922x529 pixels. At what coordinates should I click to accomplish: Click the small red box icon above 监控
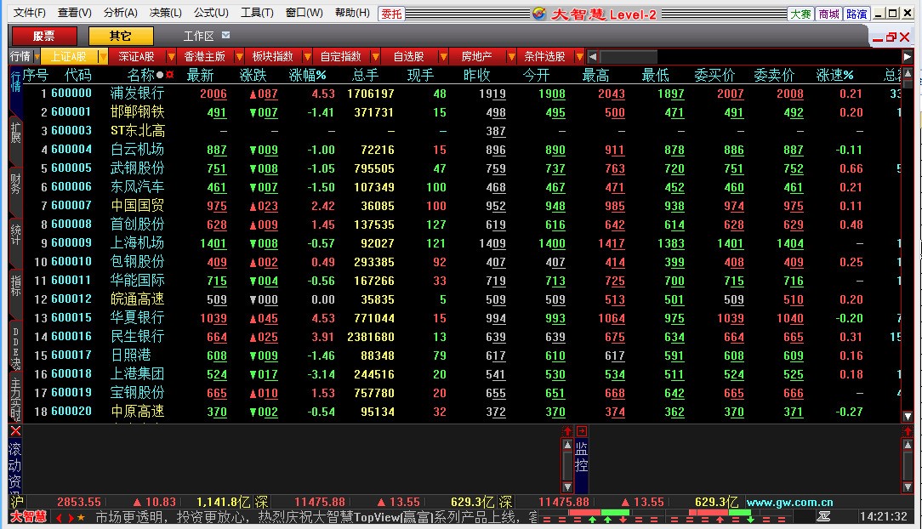tap(582, 431)
